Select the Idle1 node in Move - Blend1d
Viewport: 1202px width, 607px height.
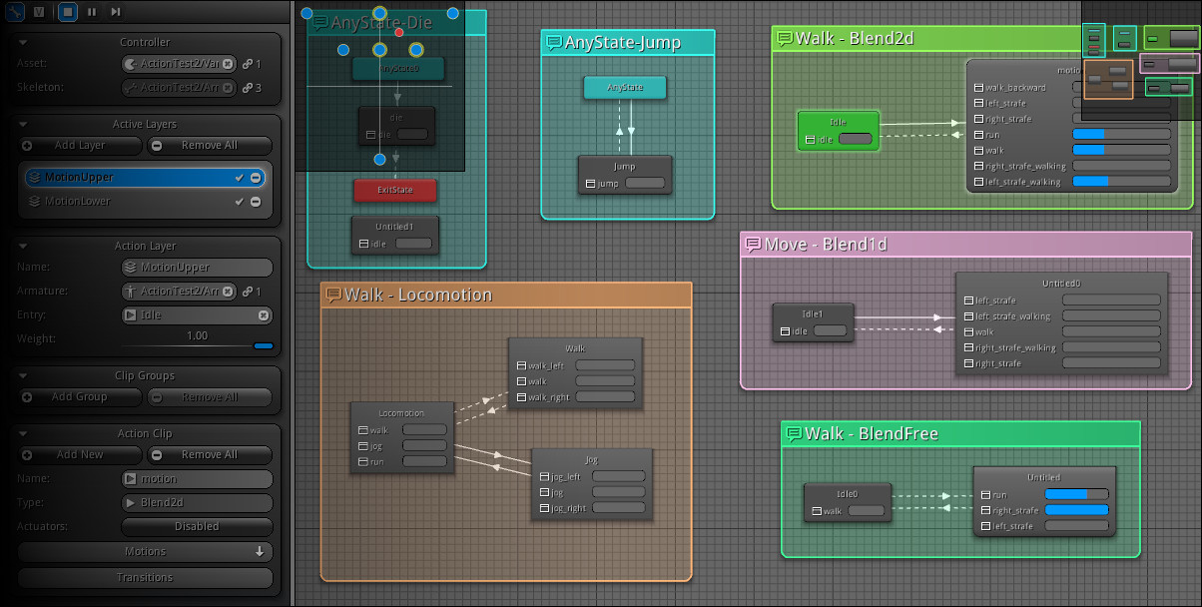coord(813,321)
